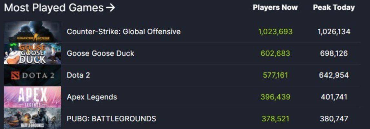Open the Dota 2 title link
The width and height of the screenshot is (370, 129).
pos(78,75)
